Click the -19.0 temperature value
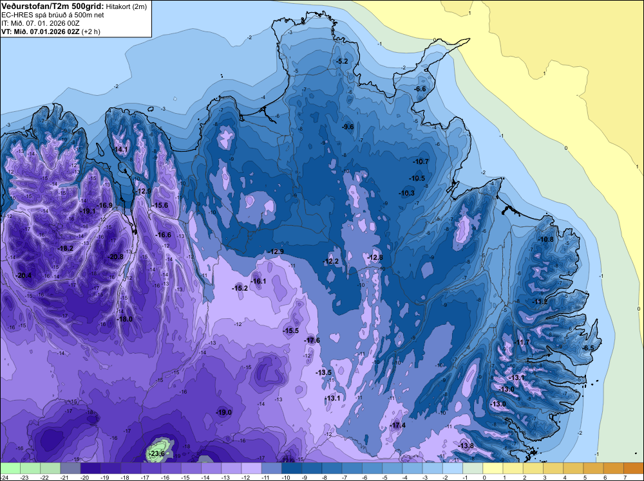This screenshot has width=644, height=481. tap(224, 413)
